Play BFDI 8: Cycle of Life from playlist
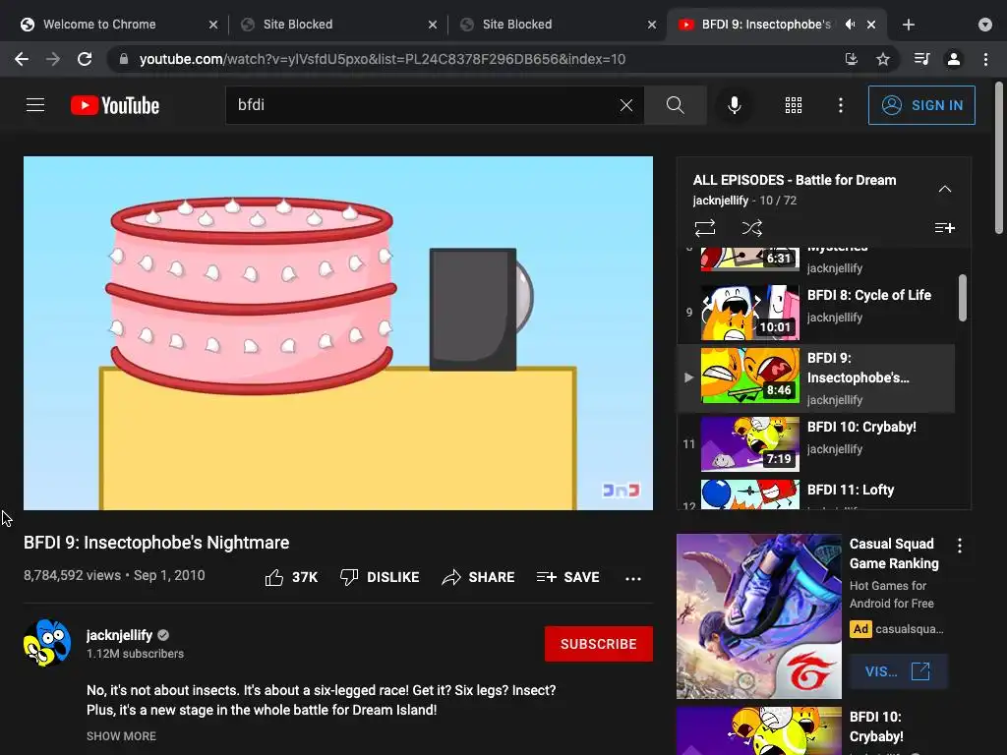The height and width of the screenshot is (755, 1007). click(815, 313)
